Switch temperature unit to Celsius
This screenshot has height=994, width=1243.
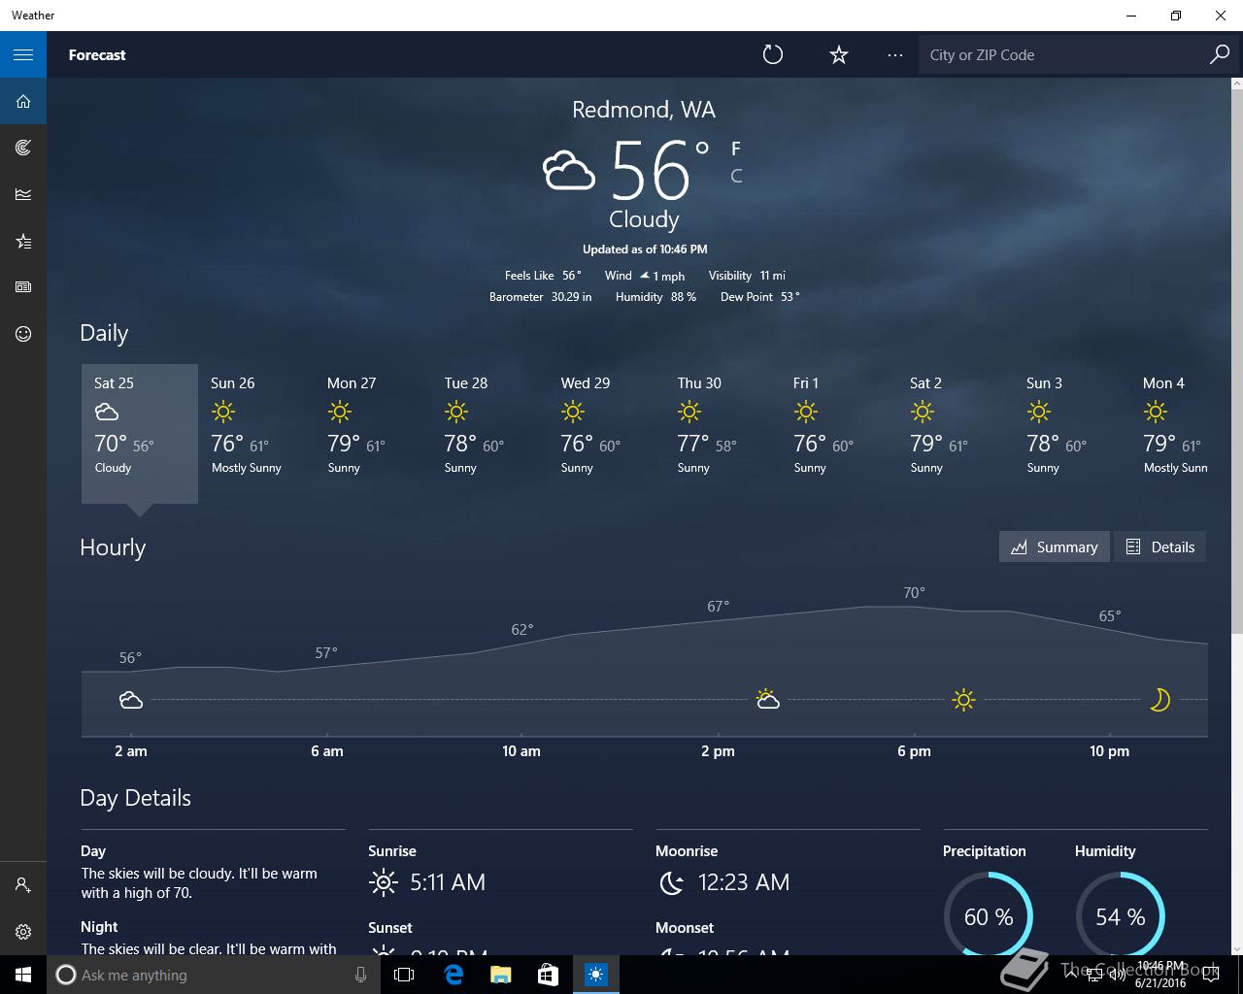(736, 176)
